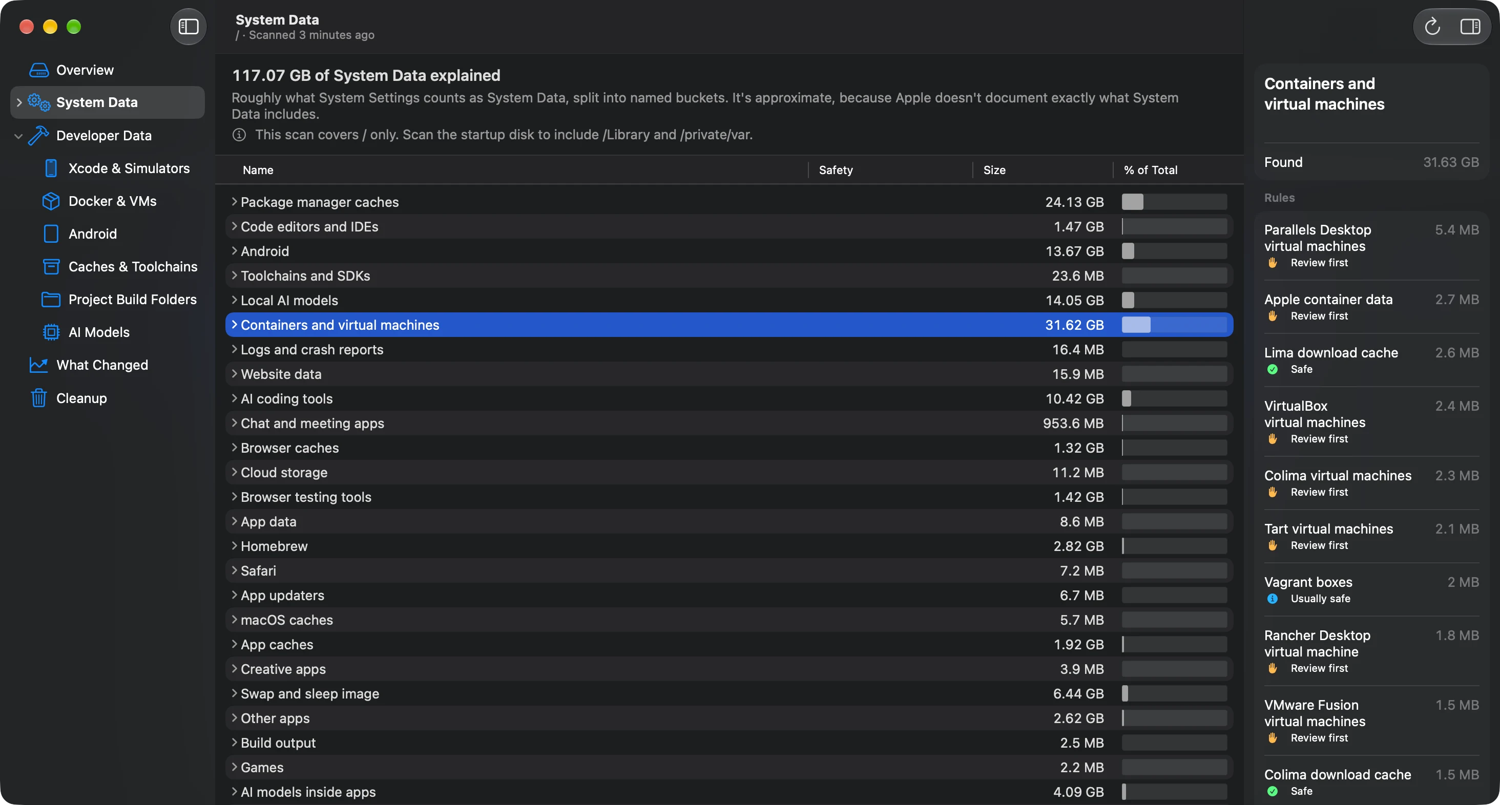Click the info icon beside scan note
Image resolution: width=1500 pixels, height=805 pixels.
239,135
